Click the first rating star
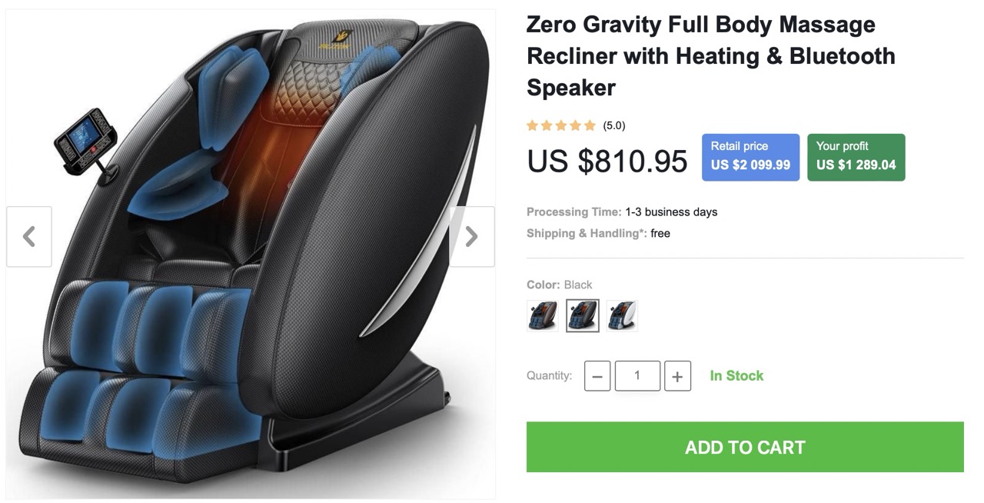Viewport: 984px width, 503px height. coord(532,125)
